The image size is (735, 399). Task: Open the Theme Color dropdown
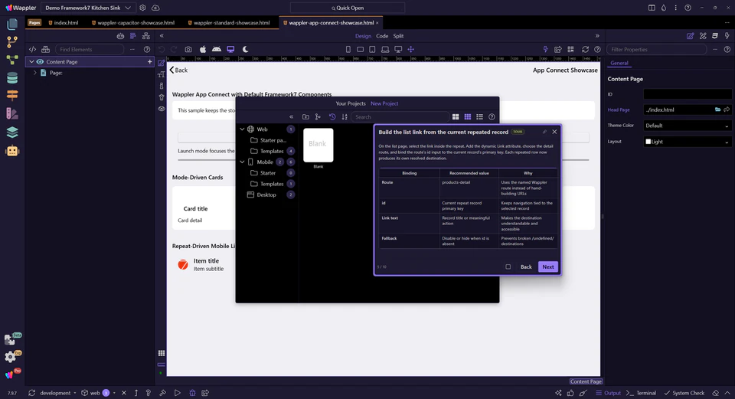[688, 126]
